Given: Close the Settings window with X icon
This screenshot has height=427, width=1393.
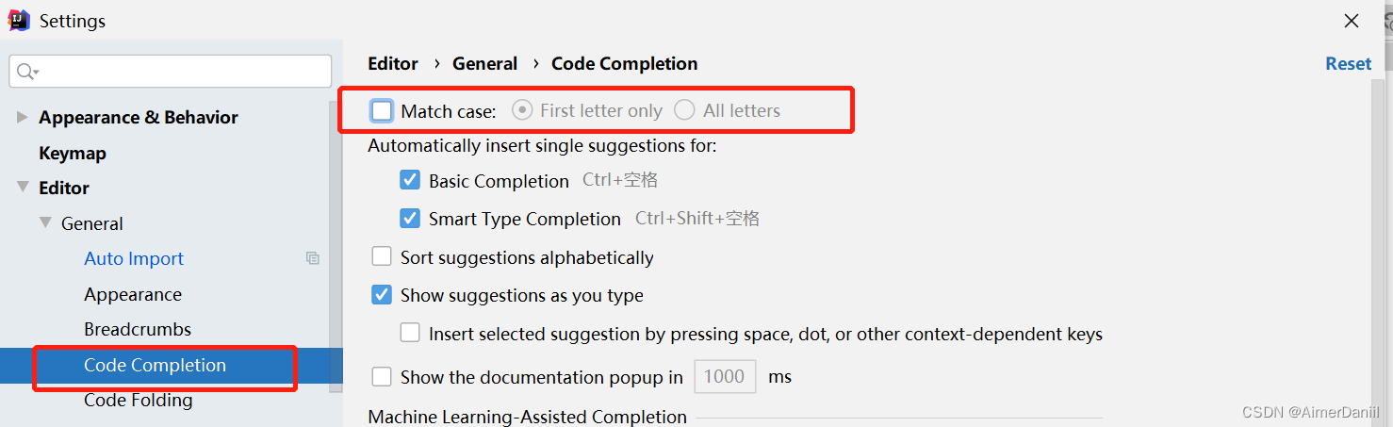Looking at the screenshot, I should tap(1352, 21).
